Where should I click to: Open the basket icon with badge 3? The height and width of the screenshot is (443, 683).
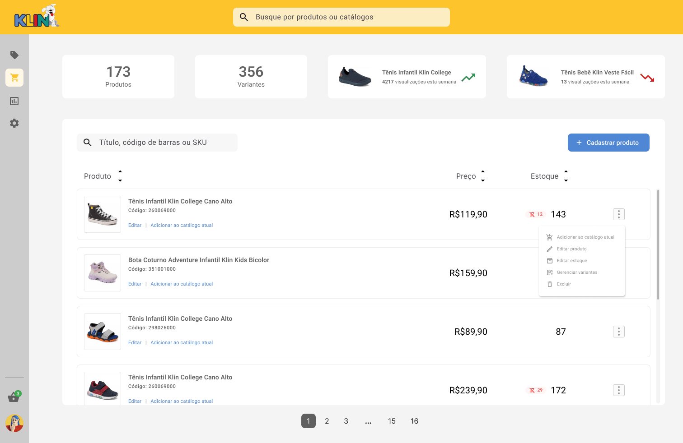(x=14, y=397)
